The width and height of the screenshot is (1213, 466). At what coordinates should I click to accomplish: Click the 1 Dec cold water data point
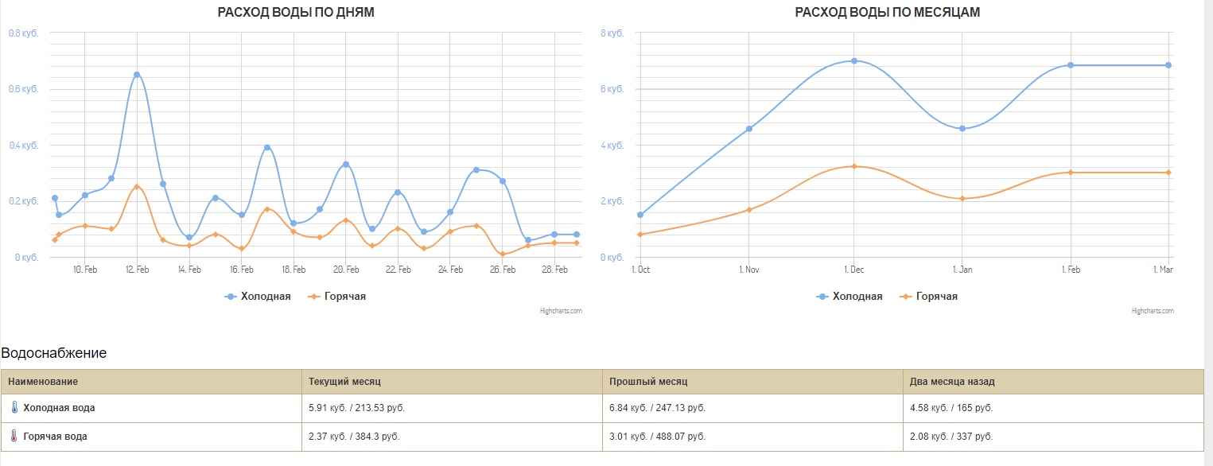point(853,60)
